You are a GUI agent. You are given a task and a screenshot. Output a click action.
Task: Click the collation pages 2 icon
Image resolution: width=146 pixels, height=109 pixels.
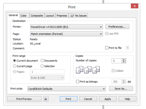[x=88, y=70]
